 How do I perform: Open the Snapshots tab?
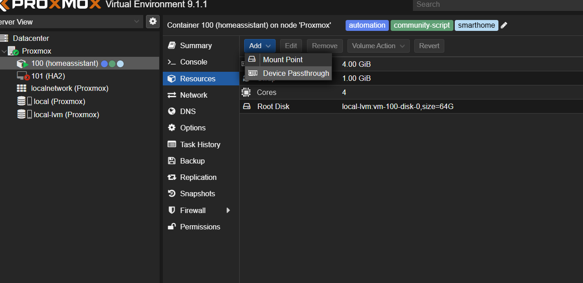[x=197, y=194]
